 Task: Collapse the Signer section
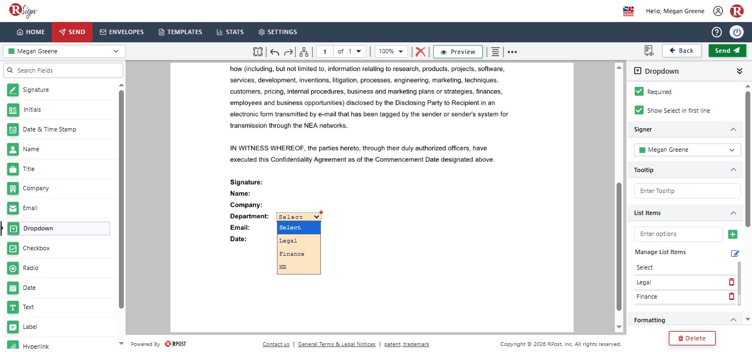coord(733,129)
